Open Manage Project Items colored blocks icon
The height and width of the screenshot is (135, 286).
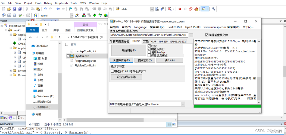click(x=84, y=15)
